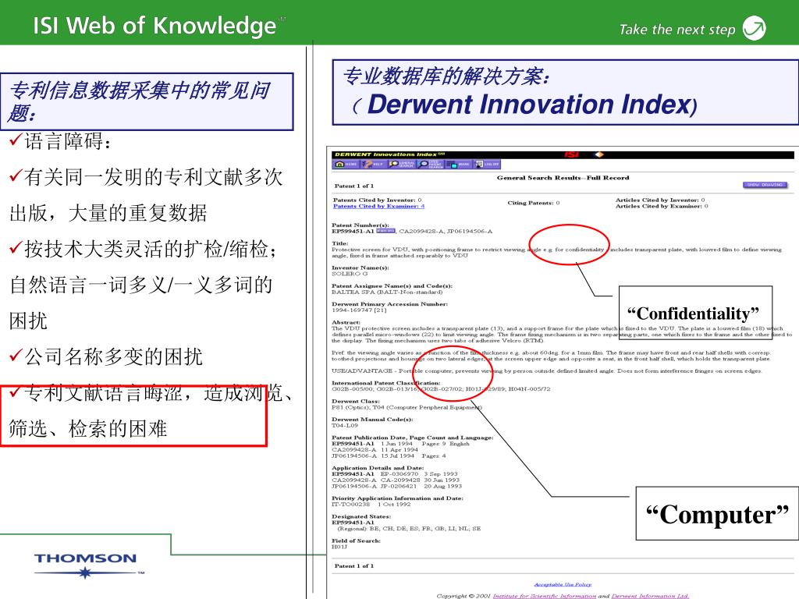This screenshot has height=599, width=799.
Task: Click the 公司名称多变的困扰 bullet point
Action: pyautogui.click(x=106, y=356)
